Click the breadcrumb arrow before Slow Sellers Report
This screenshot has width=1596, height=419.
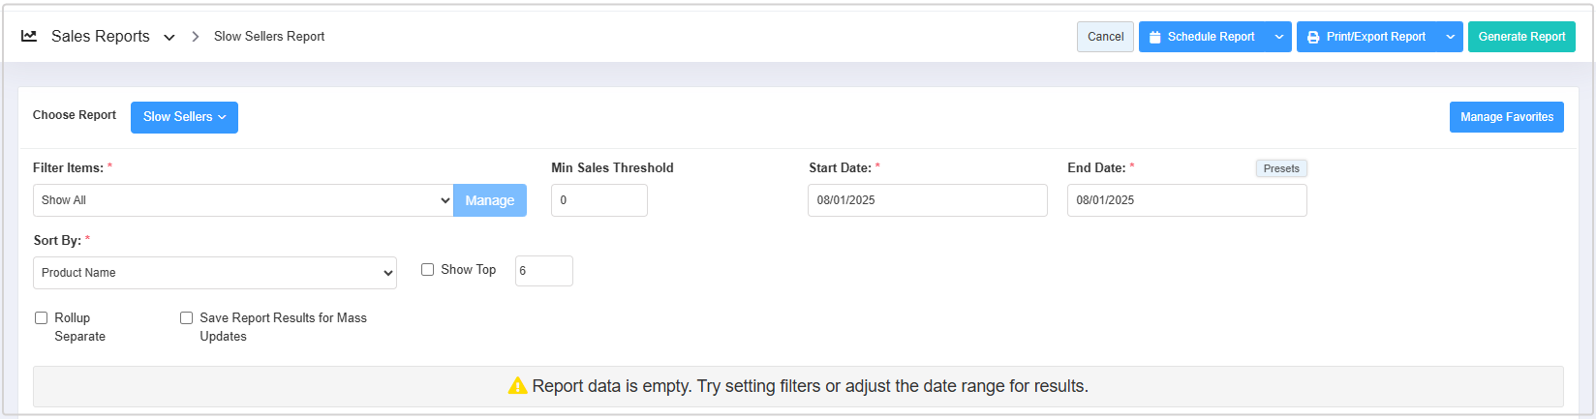coord(195,37)
